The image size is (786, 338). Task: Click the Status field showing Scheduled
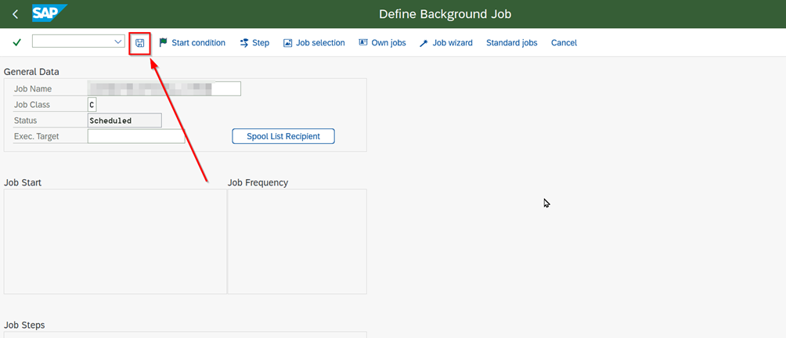pyautogui.click(x=124, y=120)
